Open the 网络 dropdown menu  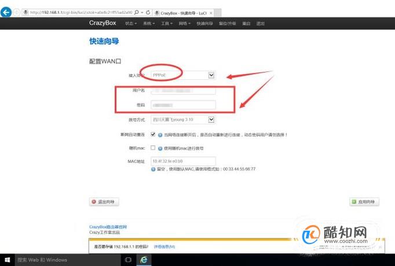[x=184, y=23]
